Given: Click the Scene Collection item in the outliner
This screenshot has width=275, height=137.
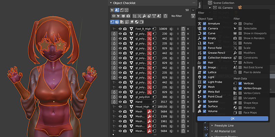Looking at the screenshot, I should point(224,3).
